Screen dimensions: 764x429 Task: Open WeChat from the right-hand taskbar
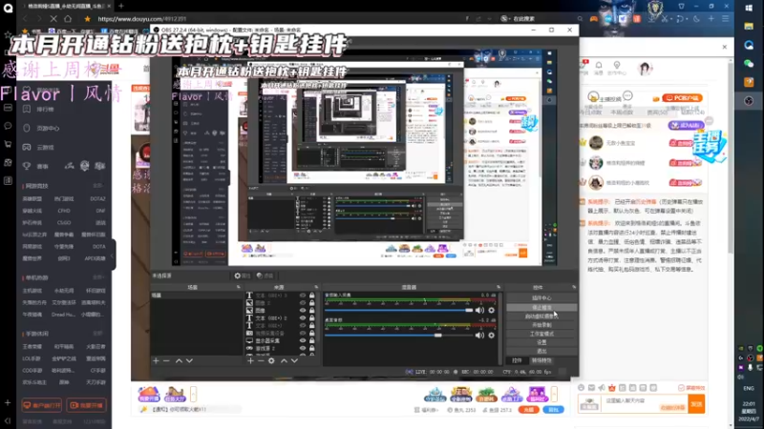[749, 63]
